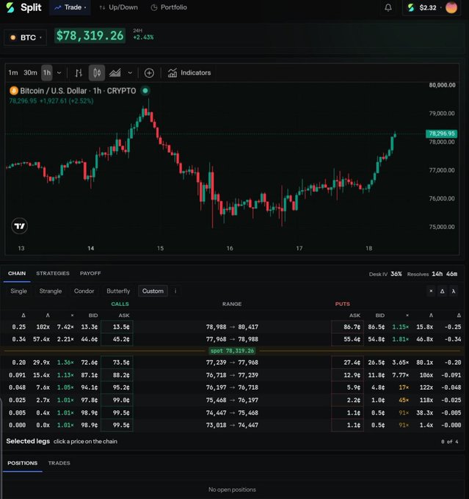Viewport: 469px width, 499px height.
Task: Click call bid 72.6¢ price
Action: pyautogui.click(x=89, y=363)
